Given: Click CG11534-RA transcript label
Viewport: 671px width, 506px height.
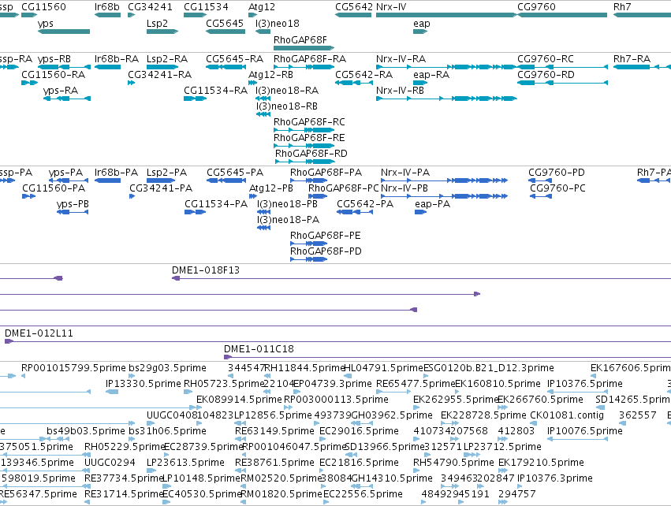Looking at the screenshot, I should coord(216,91).
